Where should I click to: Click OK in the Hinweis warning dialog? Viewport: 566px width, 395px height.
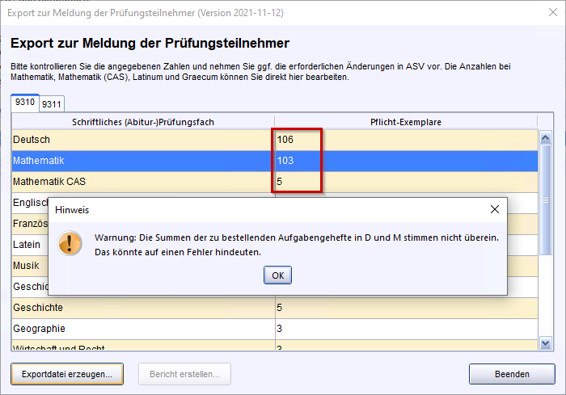(x=277, y=275)
